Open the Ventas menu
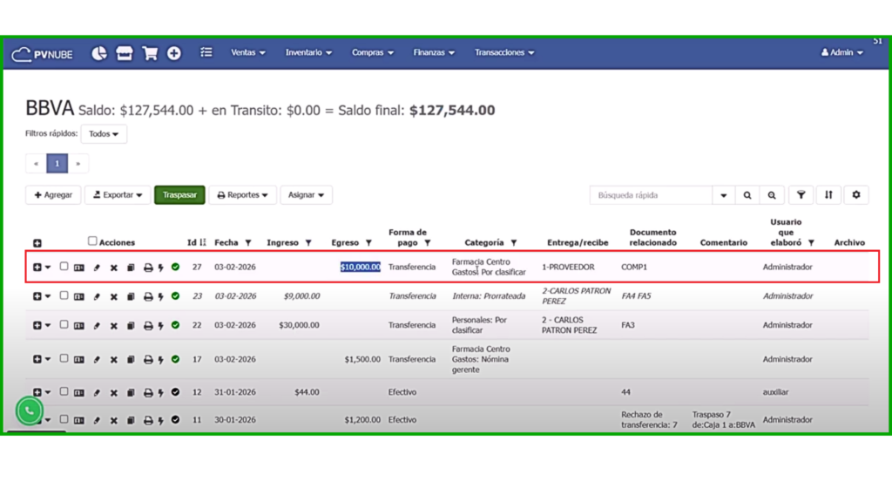The width and height of the screenshot is (892, 502). point(248,53)
